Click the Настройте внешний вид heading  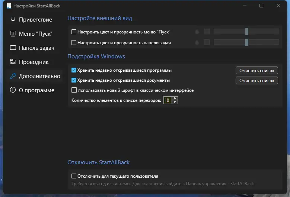pos(100,18)
